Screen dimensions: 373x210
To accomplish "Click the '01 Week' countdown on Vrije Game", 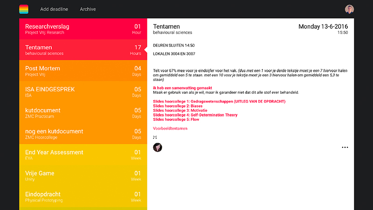I will [x=136, y=176].
